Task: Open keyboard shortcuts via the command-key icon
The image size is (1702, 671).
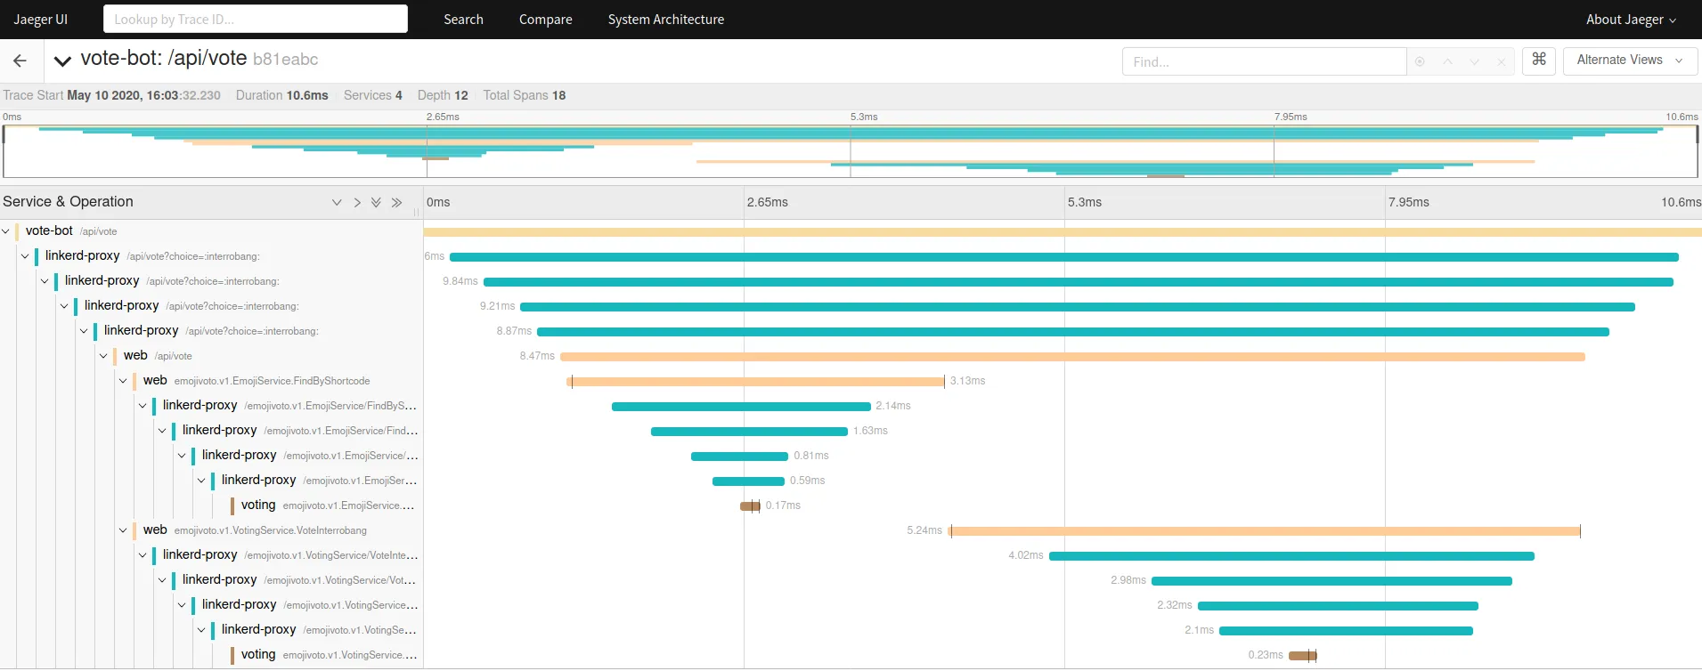Action: coord(1538,61)
